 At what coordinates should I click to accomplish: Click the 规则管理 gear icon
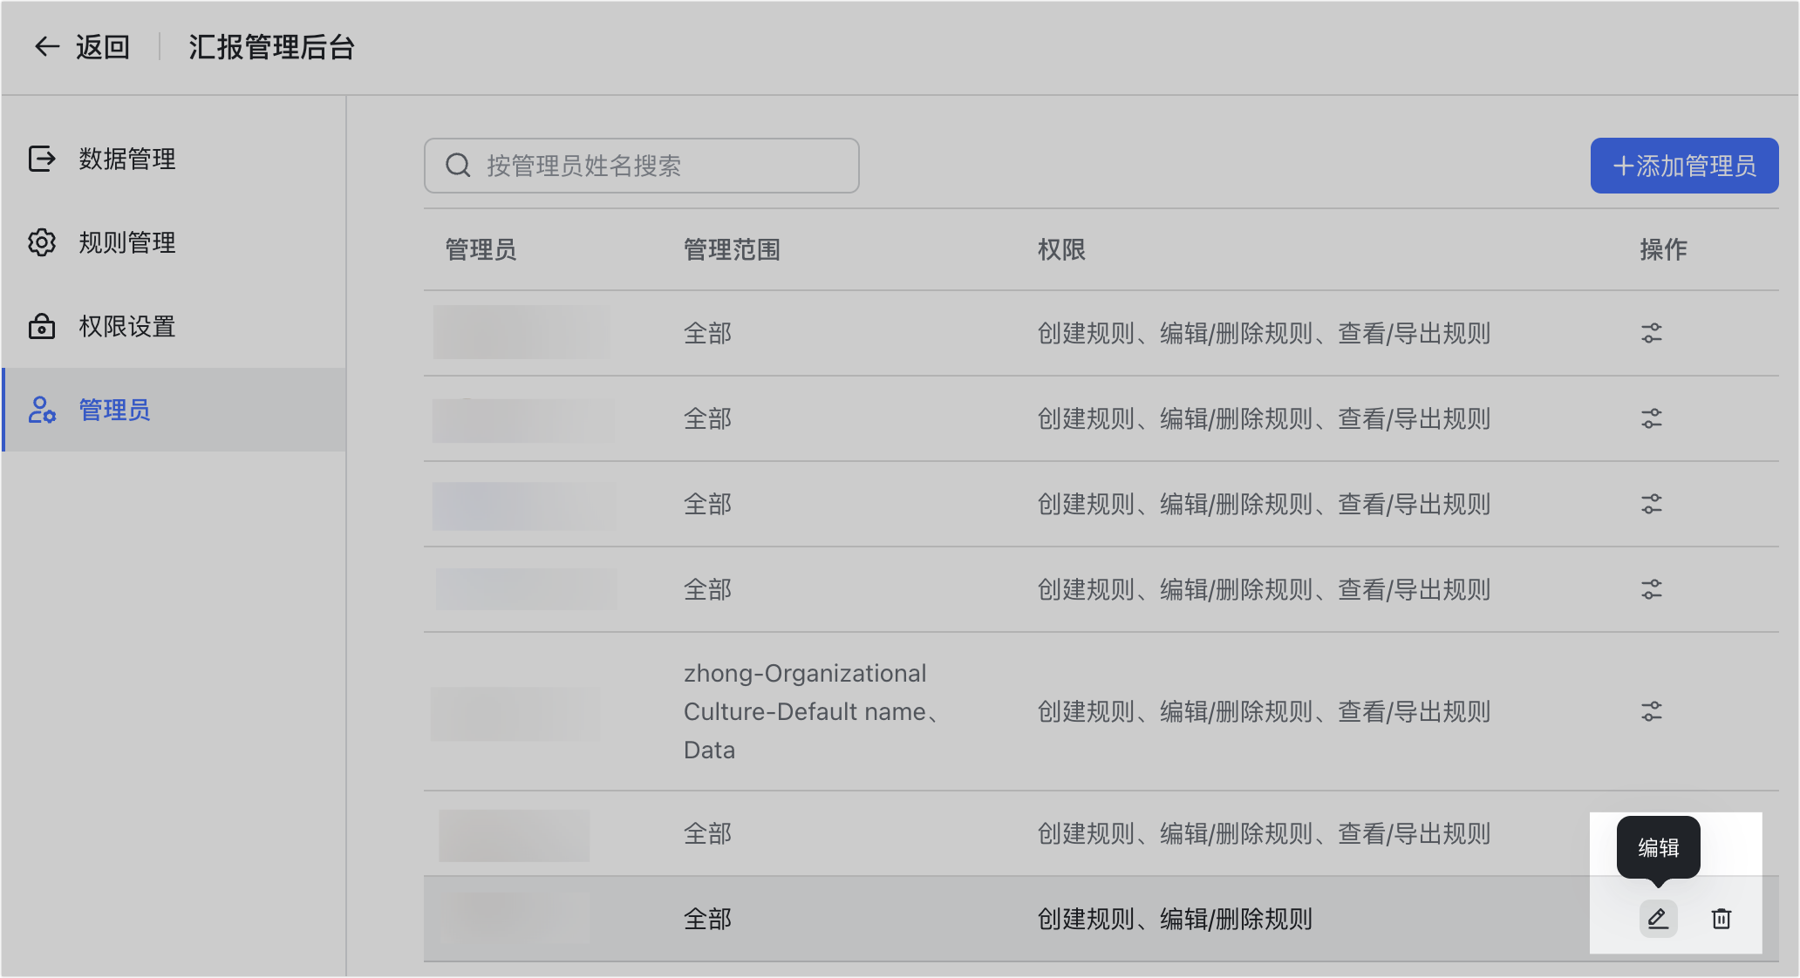click(42, 242)
